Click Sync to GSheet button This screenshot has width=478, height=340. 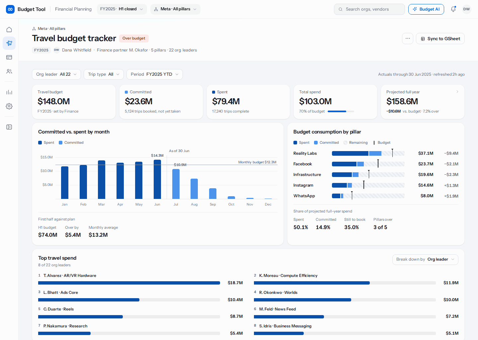(440, 39)
